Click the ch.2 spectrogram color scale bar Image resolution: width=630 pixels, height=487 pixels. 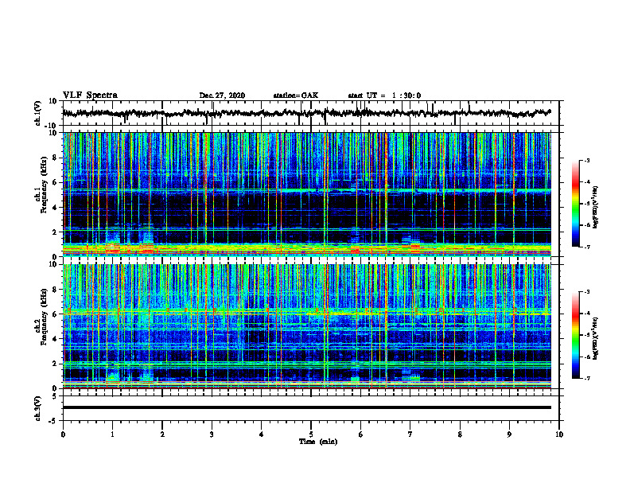[x=575, y=335]
